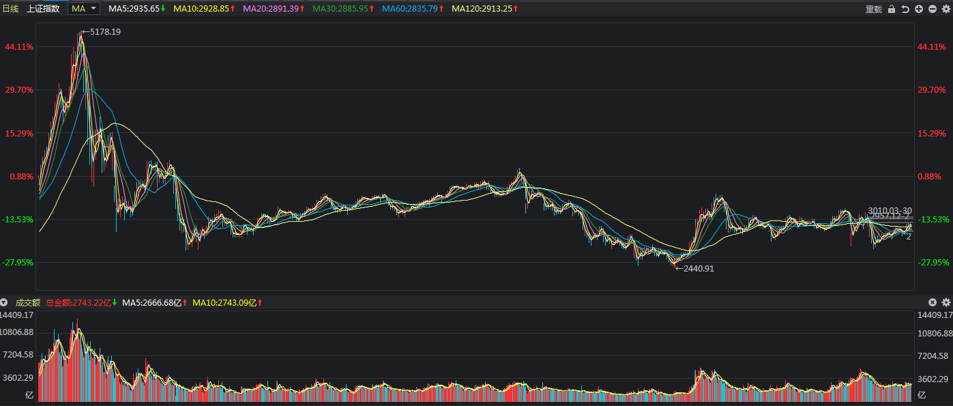
Task: Click the 成交额 indicator label
Action: (28, 302)
